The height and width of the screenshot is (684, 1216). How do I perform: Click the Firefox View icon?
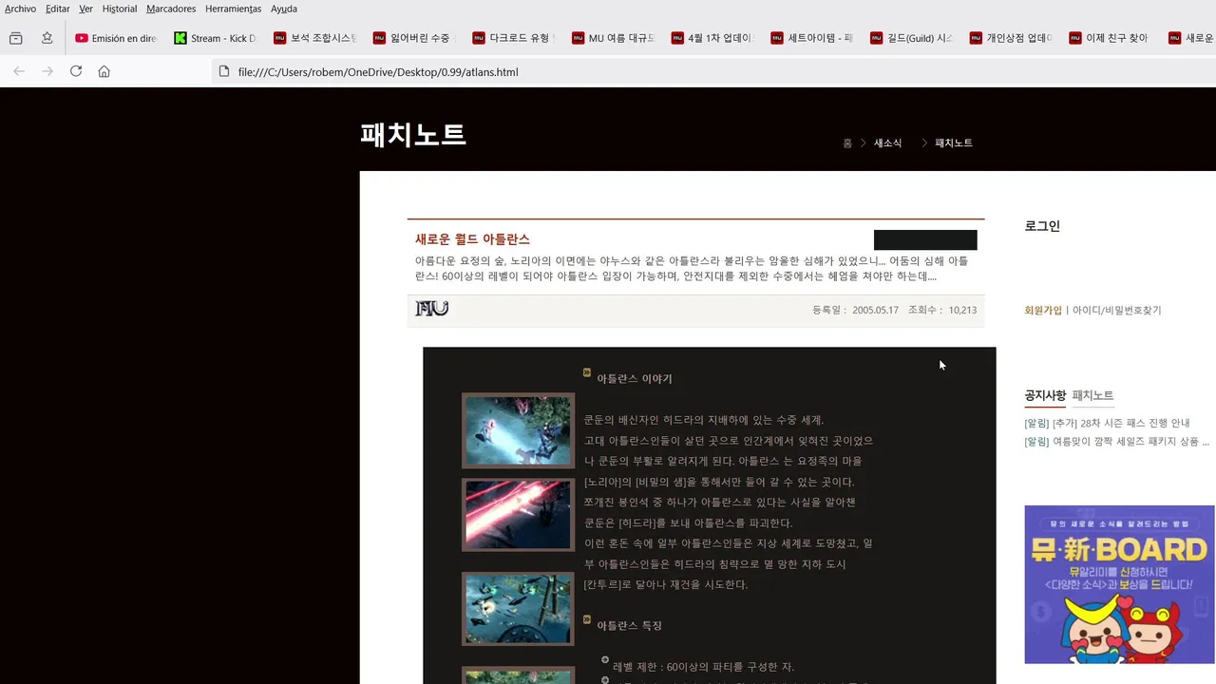pos(16,38)
